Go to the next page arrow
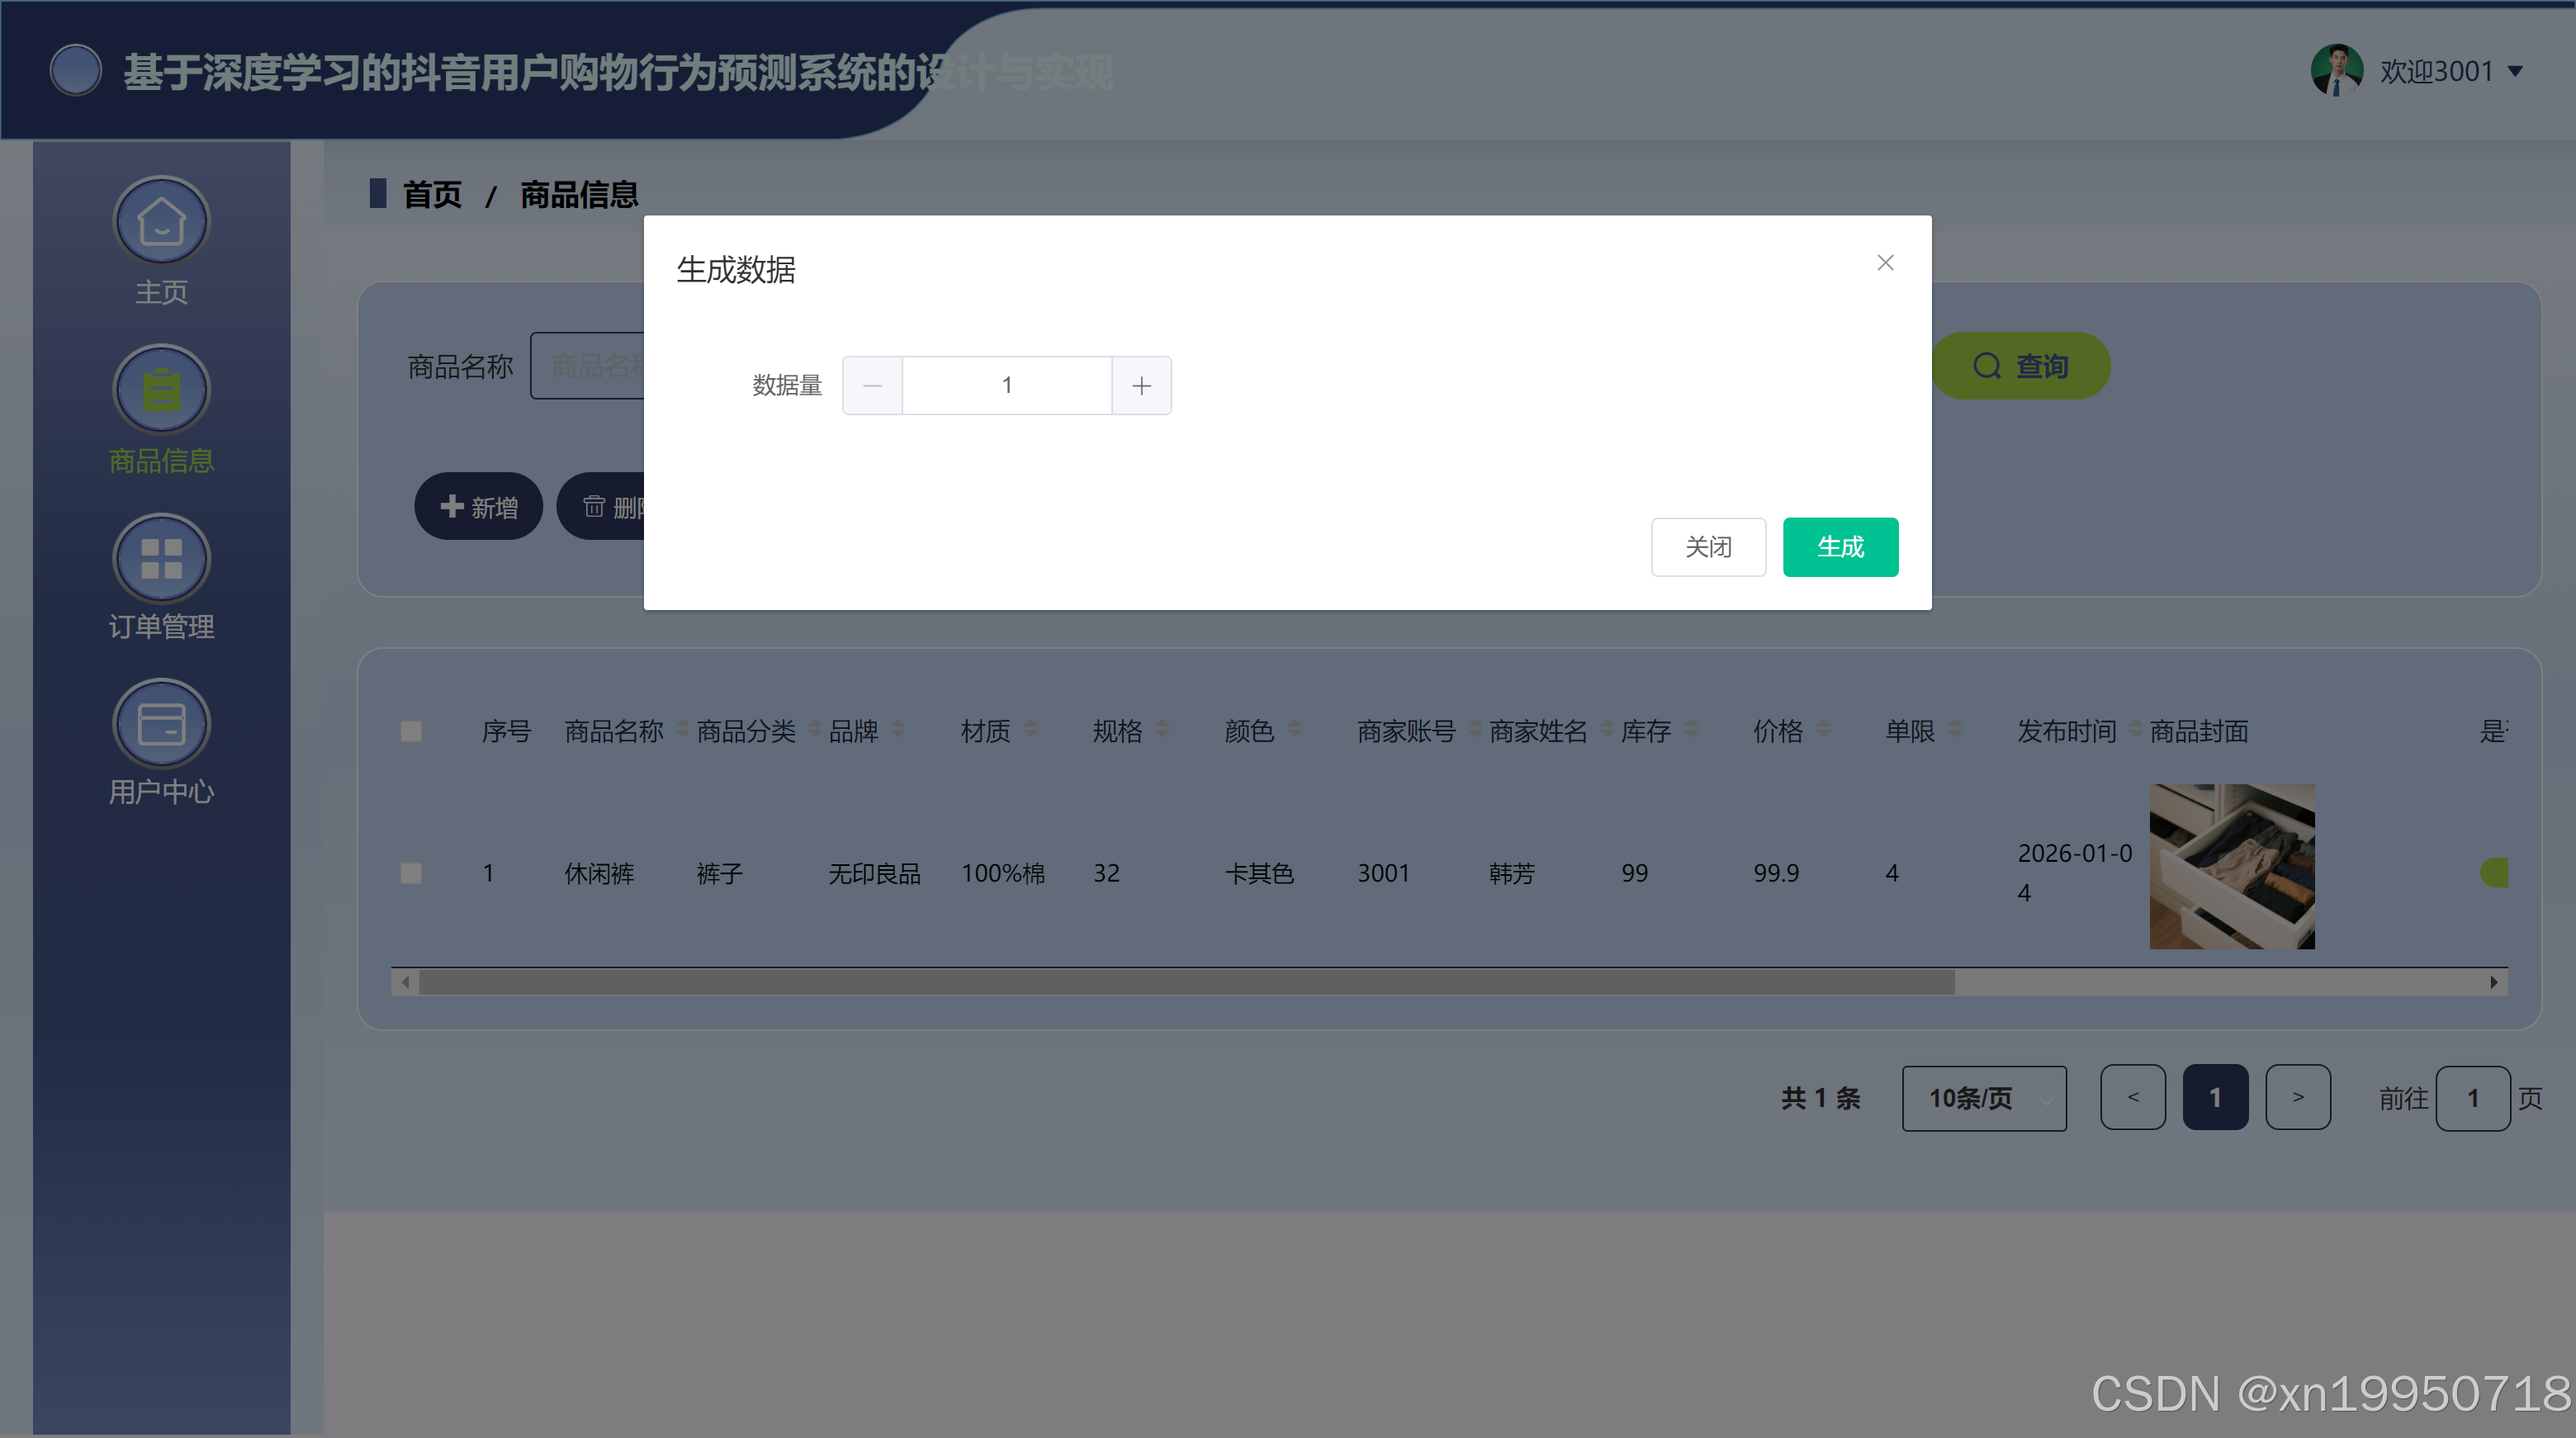 pos(2298,1097)
